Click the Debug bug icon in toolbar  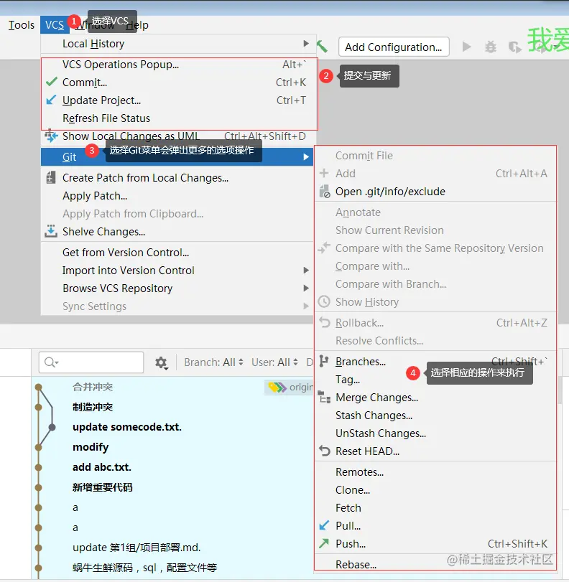[491, 47]
